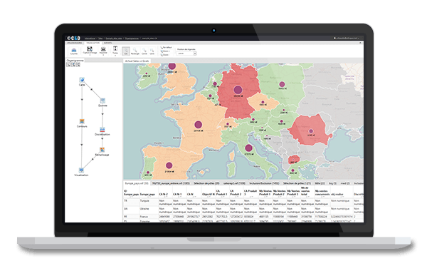Select the Rectangle selection tool
Screen dimensions: 427x266
point(135,51)
